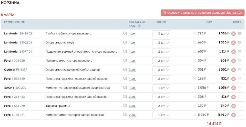Click the truck icon for Ford 1 683 279
This screenshot has height=127, width=246.
tap(125, 106)
